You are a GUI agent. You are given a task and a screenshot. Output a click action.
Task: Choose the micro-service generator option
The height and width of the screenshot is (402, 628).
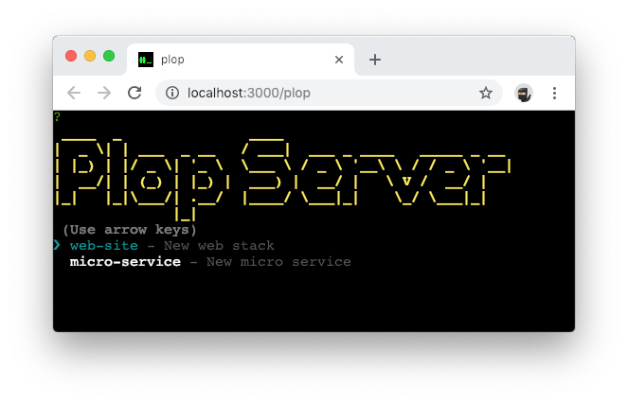coord(125,262)
